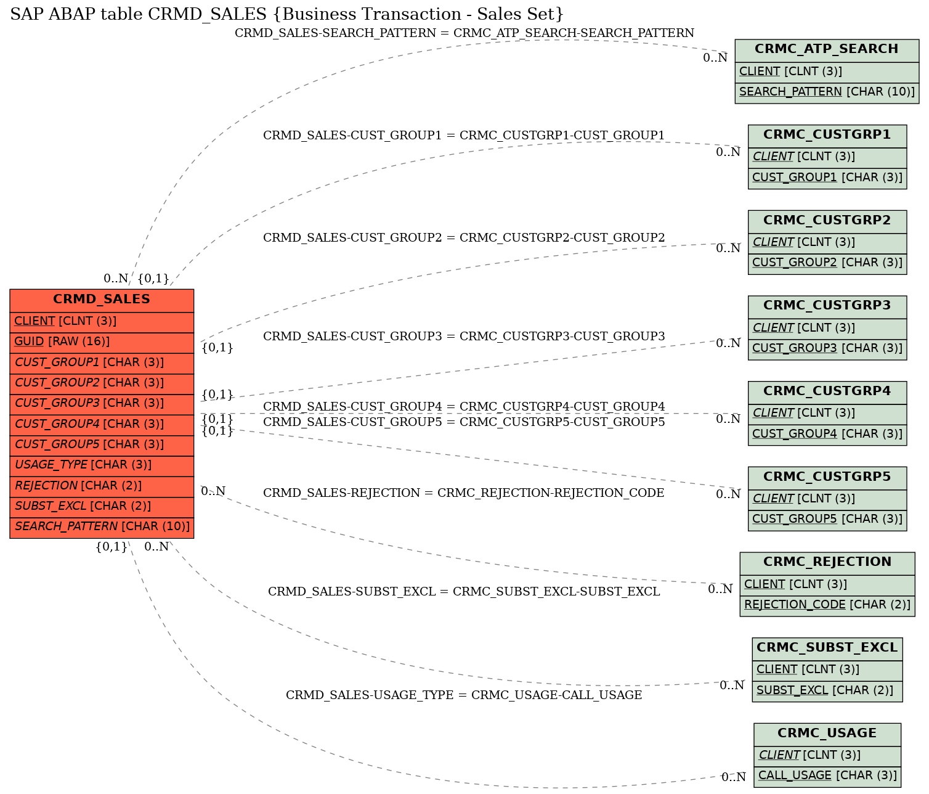Screen dimensions: 929x794
Task: Click CLIENT field in CRMC_SUBST_EXCL
Action: [827, 670]
